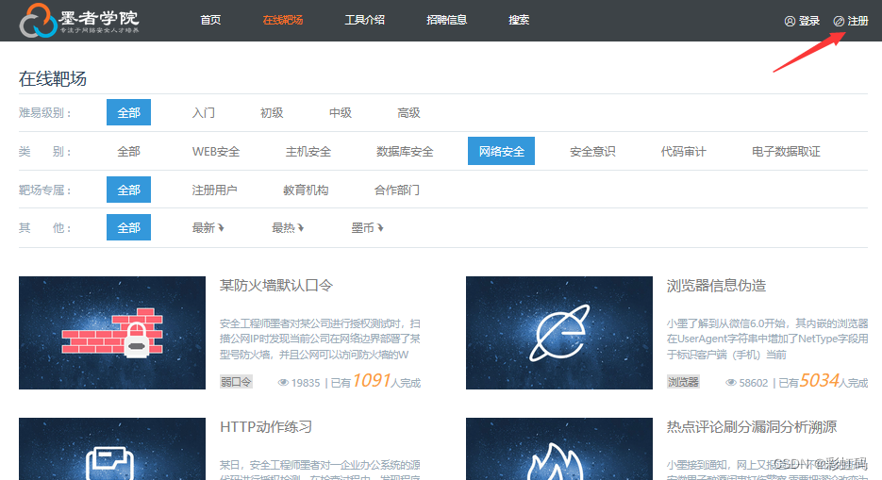Filter category by WEB安全
Image resolution: width=882 pixels, height=480 pixels.
tap(216, 151)
